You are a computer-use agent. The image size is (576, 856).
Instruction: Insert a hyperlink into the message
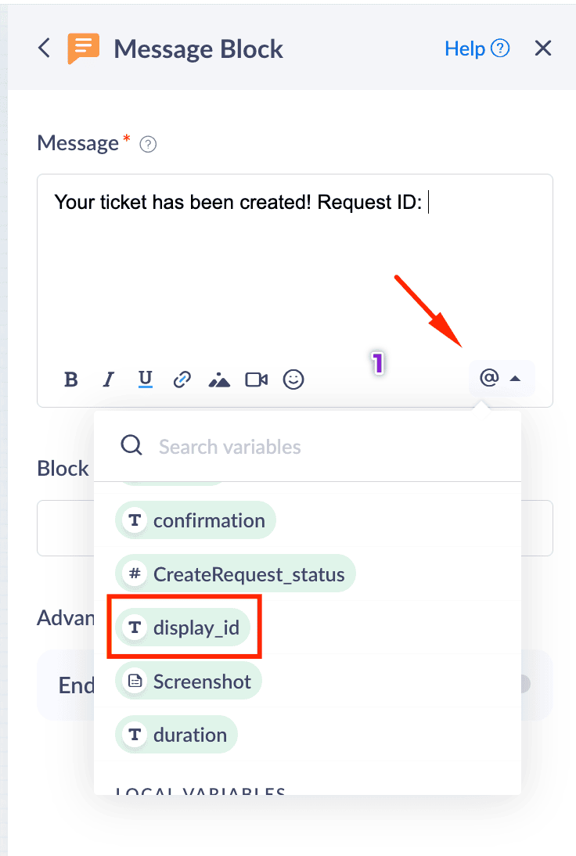click(182, 379)
